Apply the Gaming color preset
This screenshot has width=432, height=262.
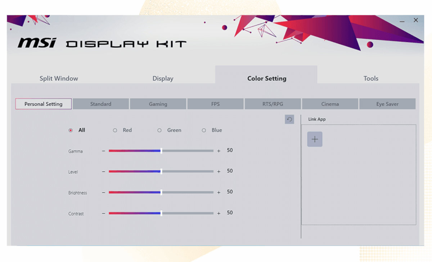[158, 104]
